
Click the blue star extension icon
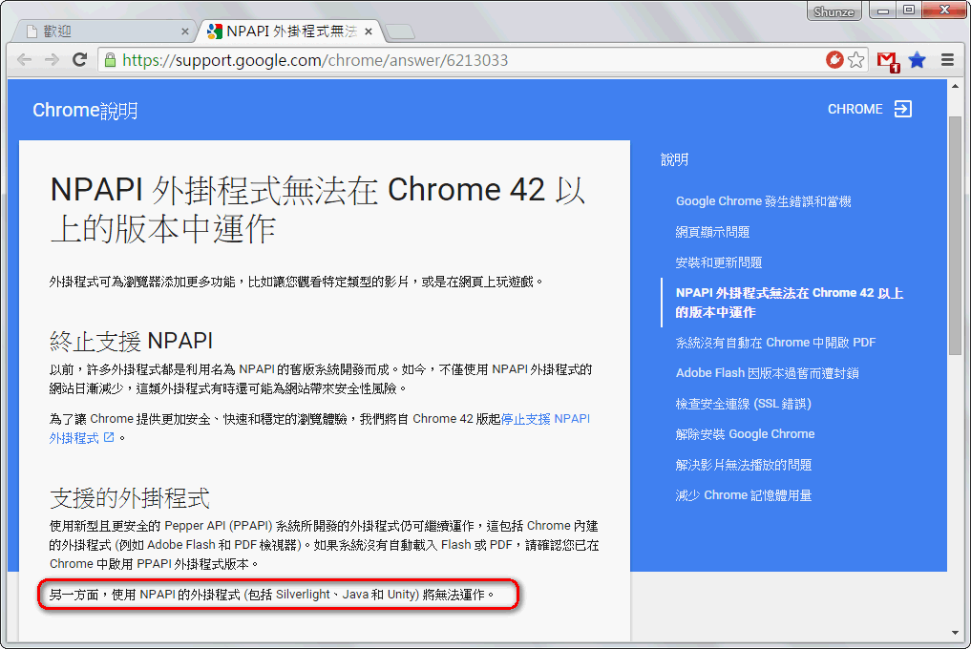pyautogui.click(x=918, y=60)
